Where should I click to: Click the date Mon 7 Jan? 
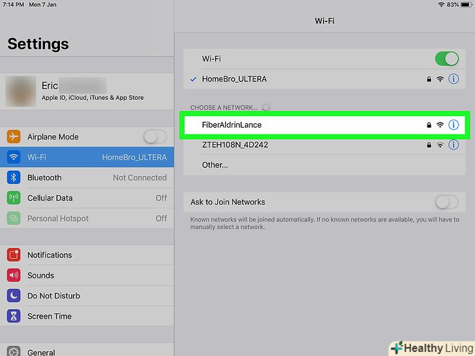coord(42,5)
